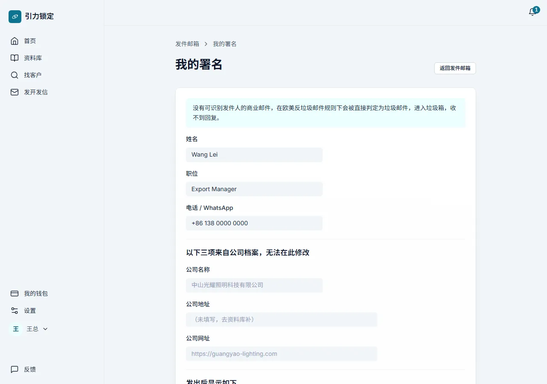Click the 电话 / WhatsApp label
This screenshot has height=384, width=547.
pos(209,208)
